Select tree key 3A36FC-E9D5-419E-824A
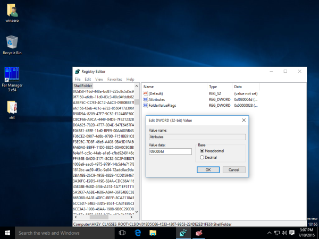Viewport: 319px width, 239px height. click(x=104, y=181)
